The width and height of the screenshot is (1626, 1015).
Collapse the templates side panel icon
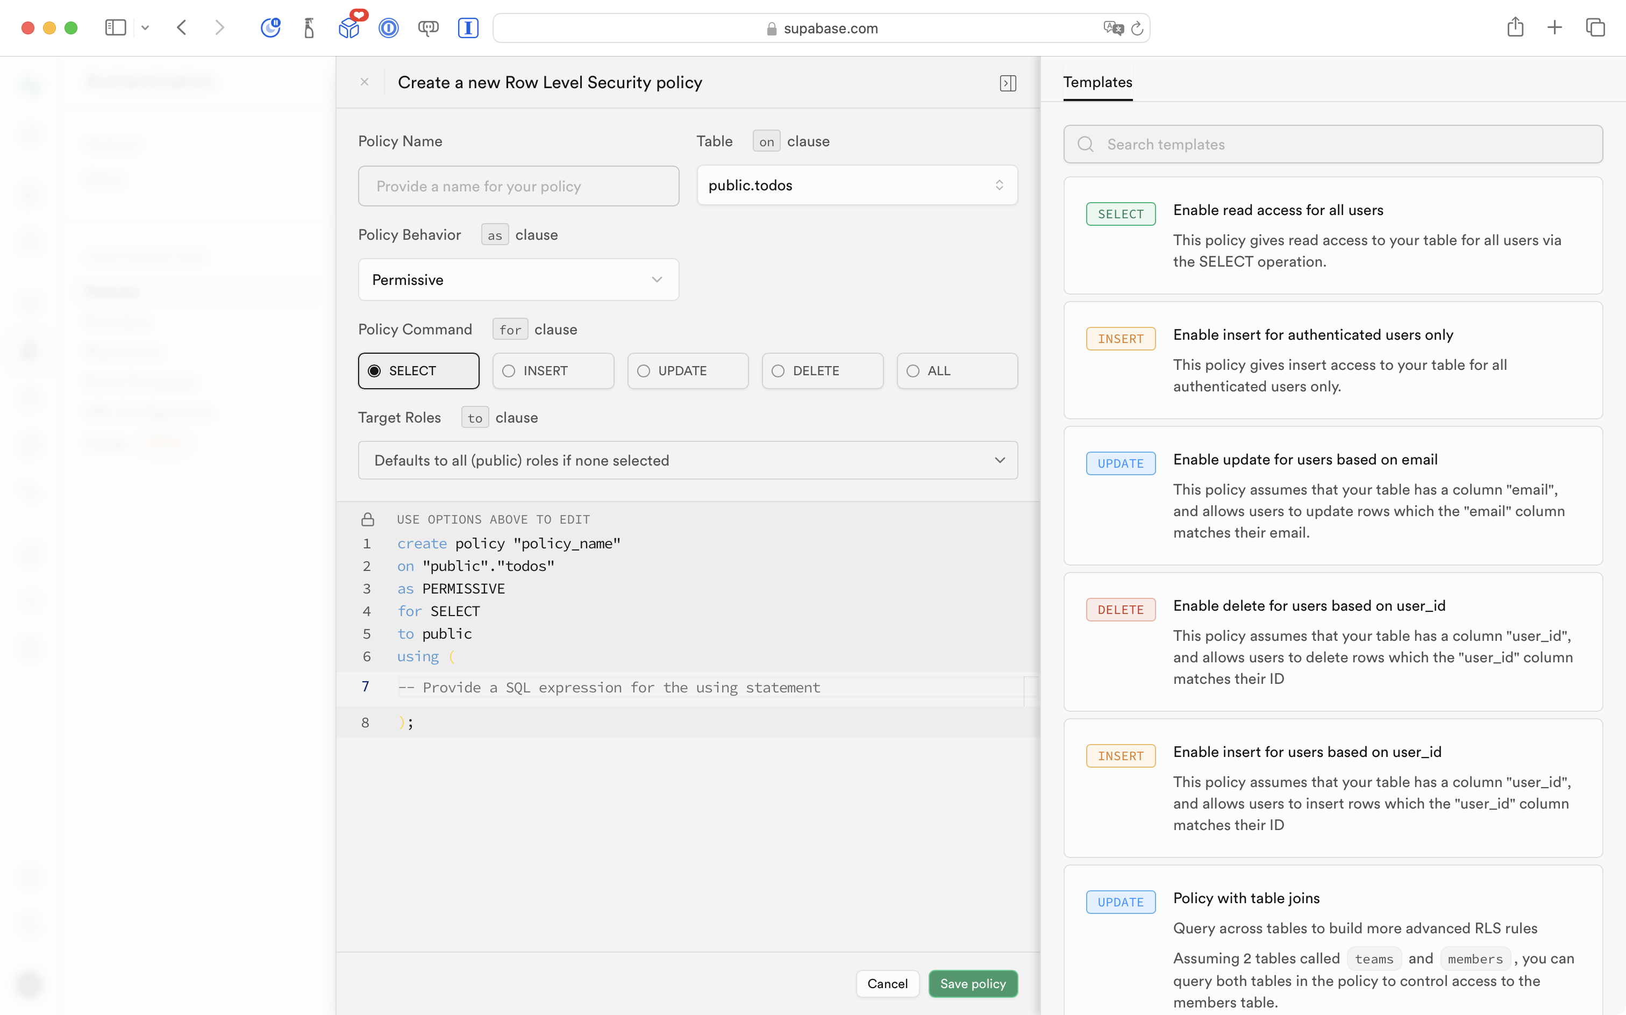1007,83
